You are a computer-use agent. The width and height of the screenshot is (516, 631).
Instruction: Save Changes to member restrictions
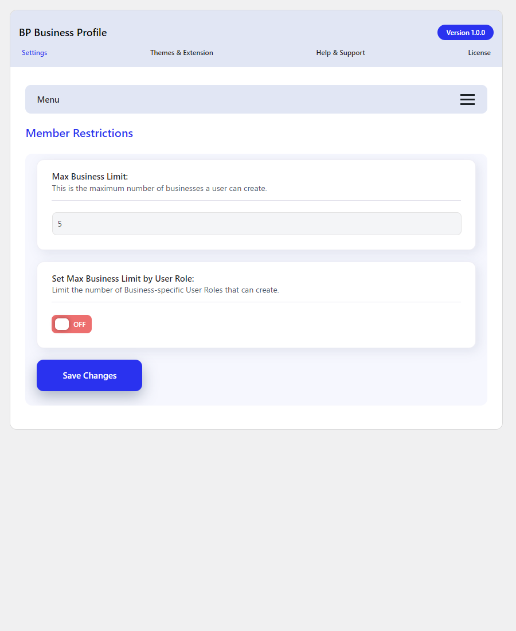pos(89,376)
